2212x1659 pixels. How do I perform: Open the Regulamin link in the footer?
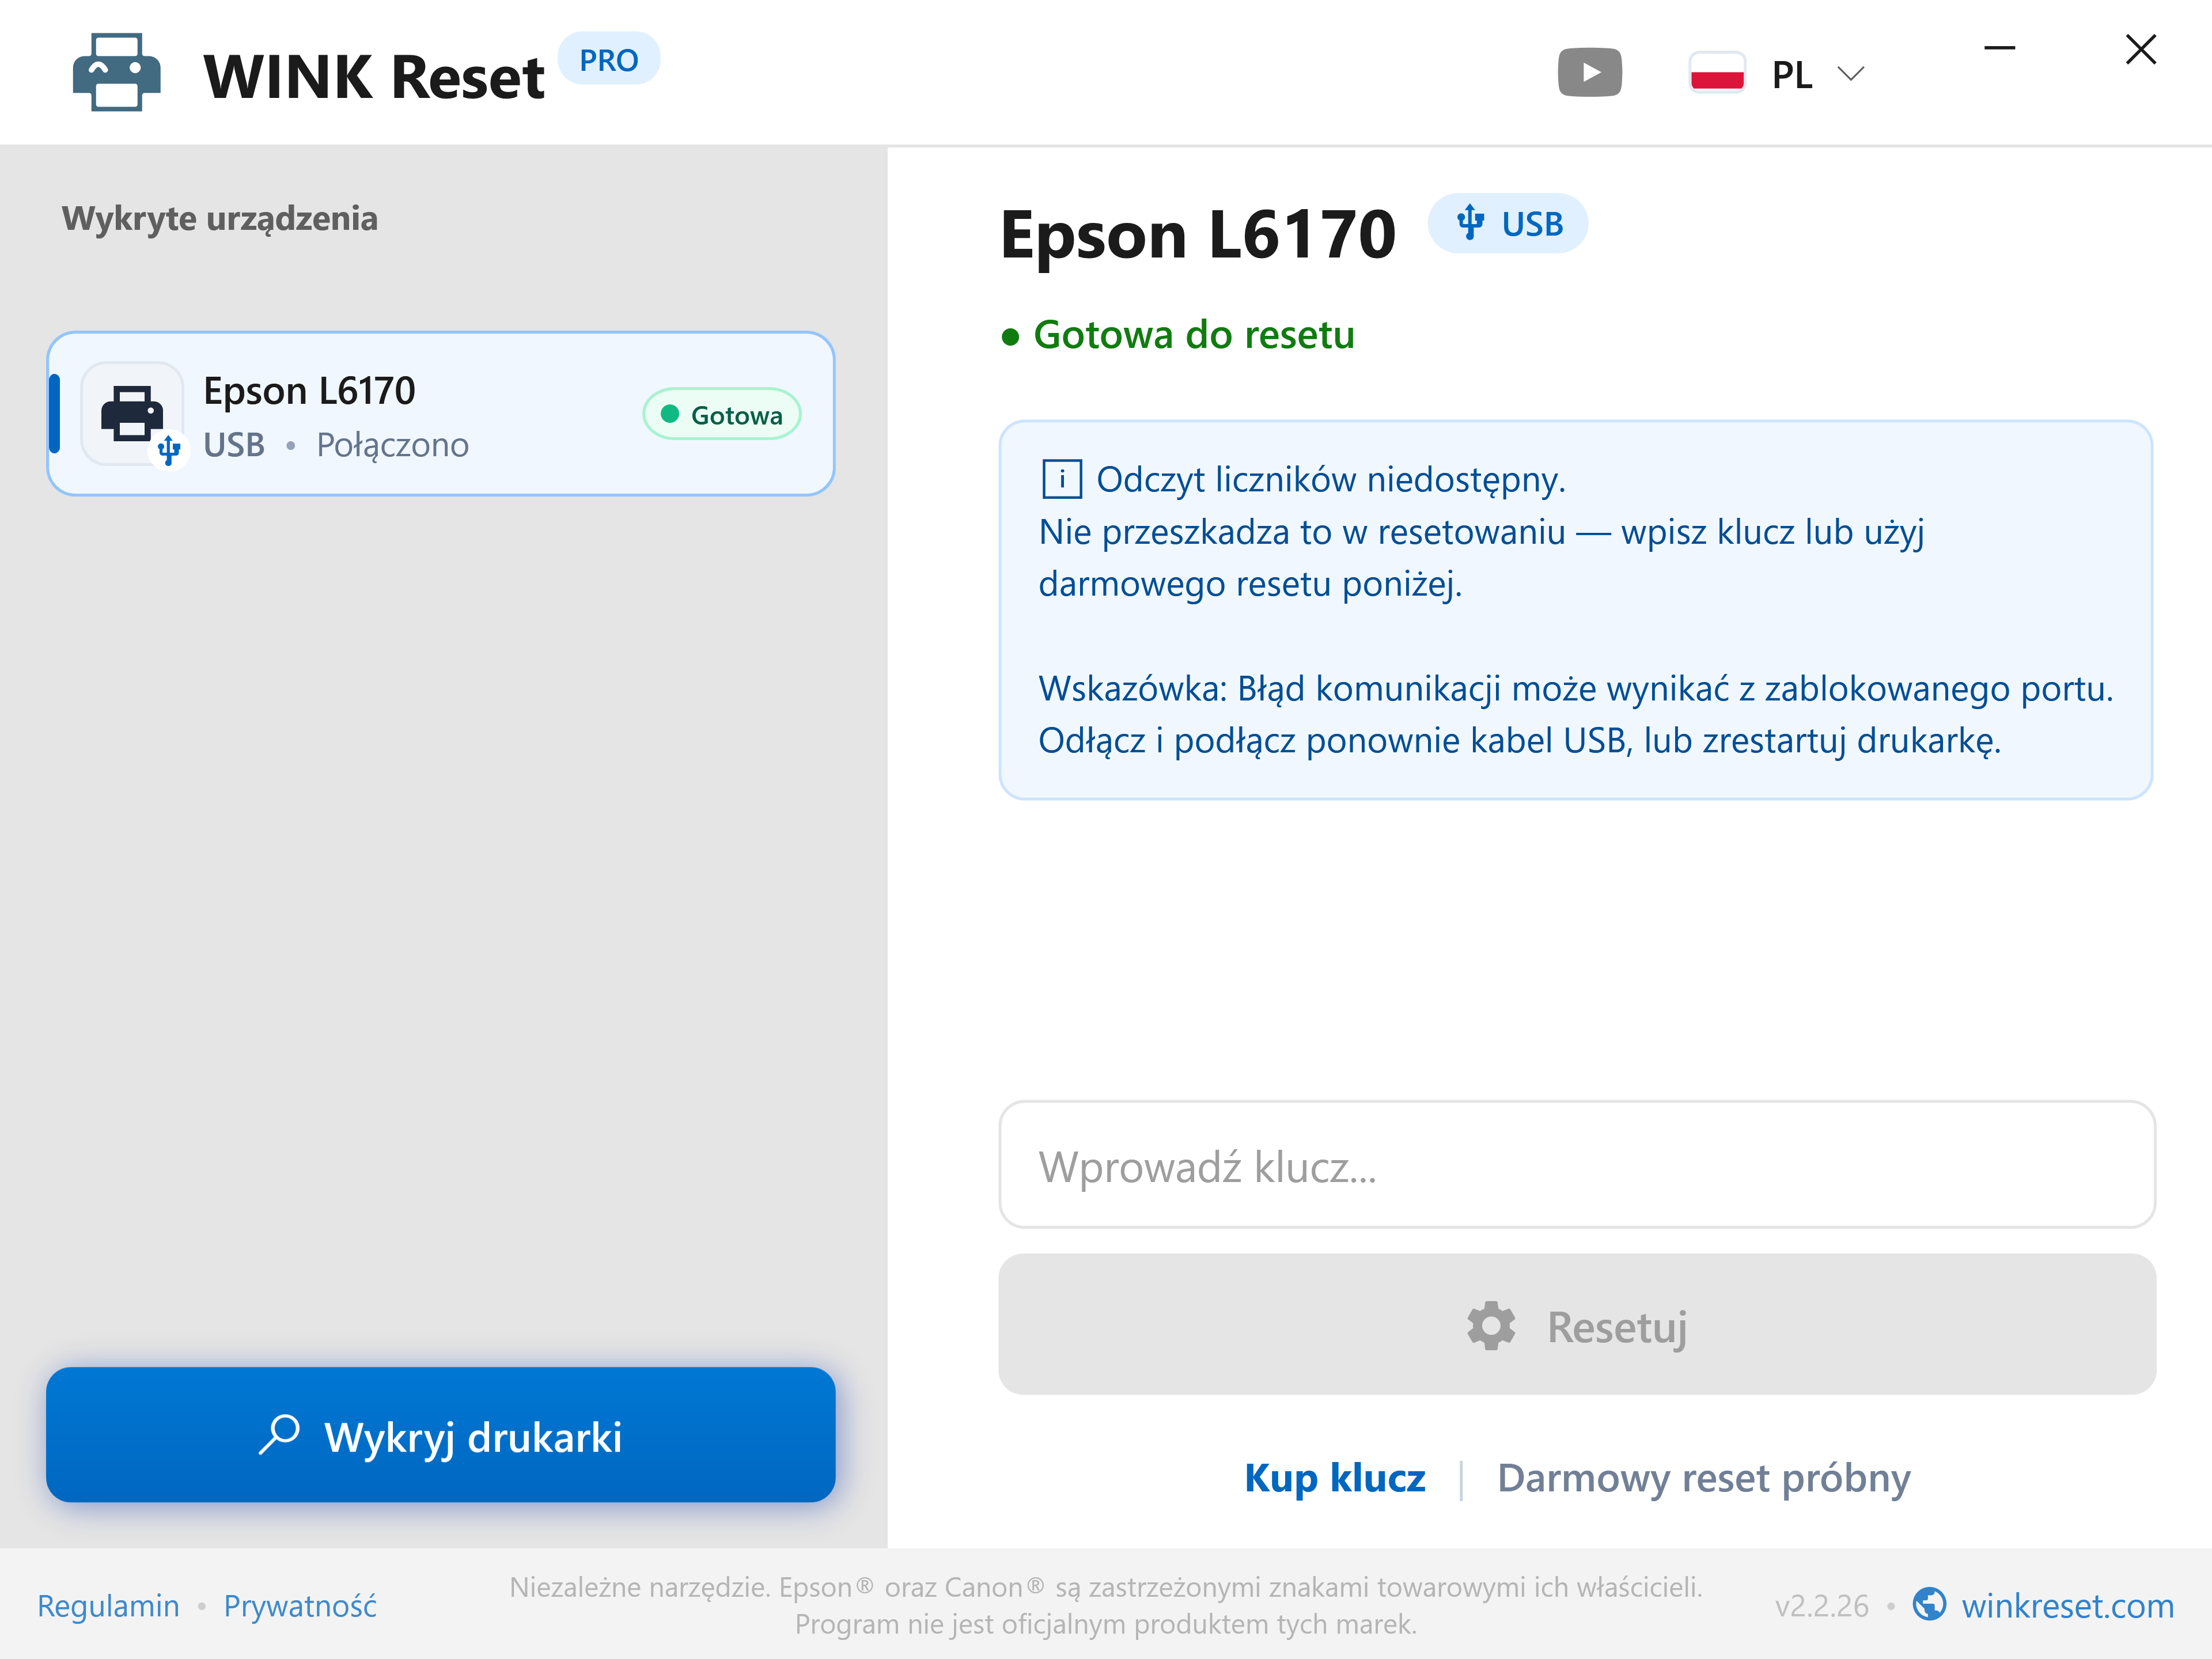coord(108,1605)
